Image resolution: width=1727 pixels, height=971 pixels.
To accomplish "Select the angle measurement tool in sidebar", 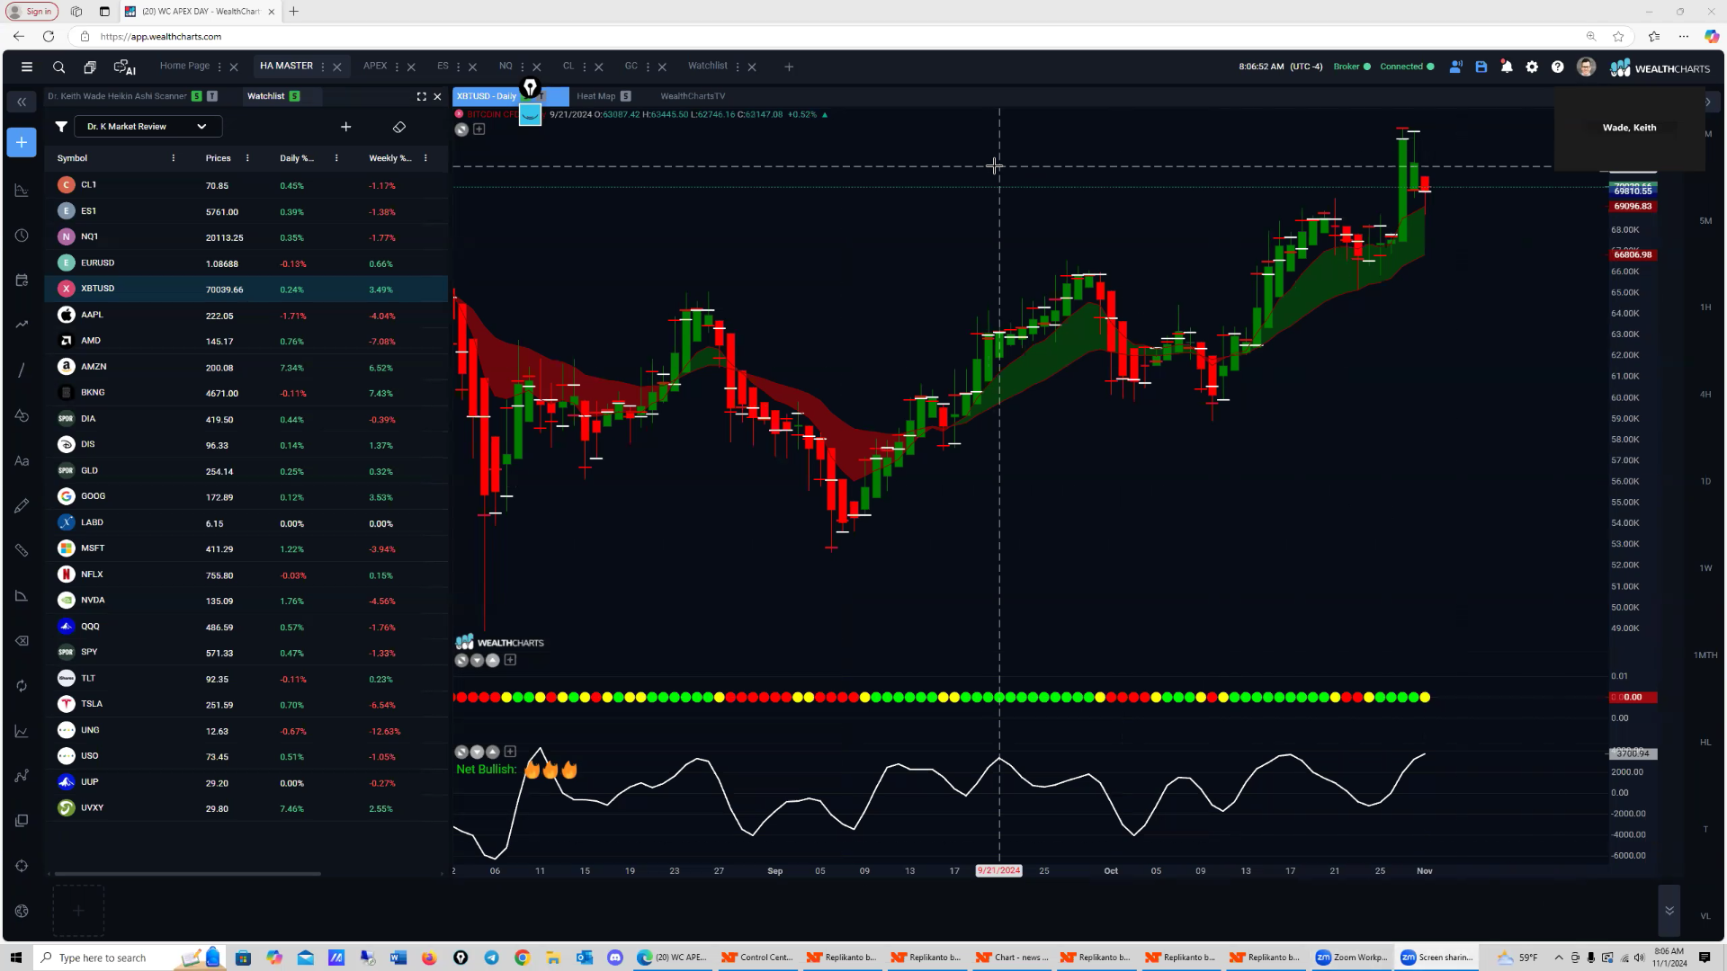I will pos(22,595).
